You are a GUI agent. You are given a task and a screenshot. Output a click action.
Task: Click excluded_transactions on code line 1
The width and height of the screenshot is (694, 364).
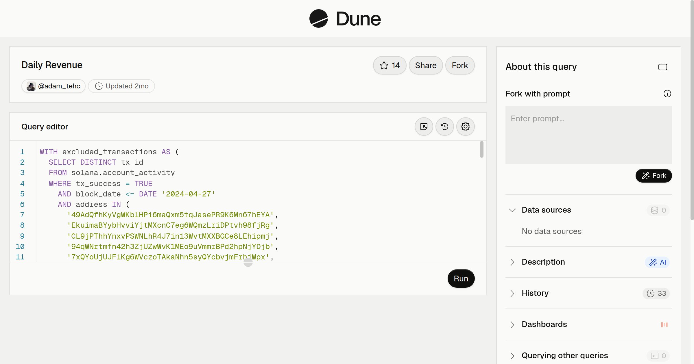coord(109,152)
